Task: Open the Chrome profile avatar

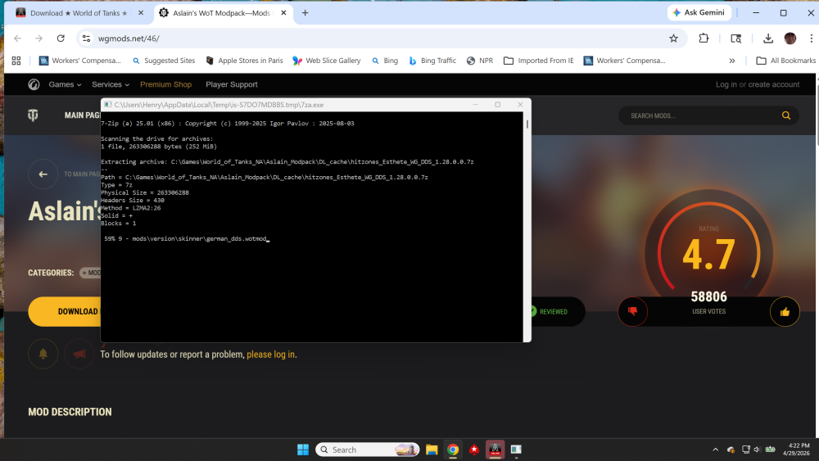Action: [790, 38]
